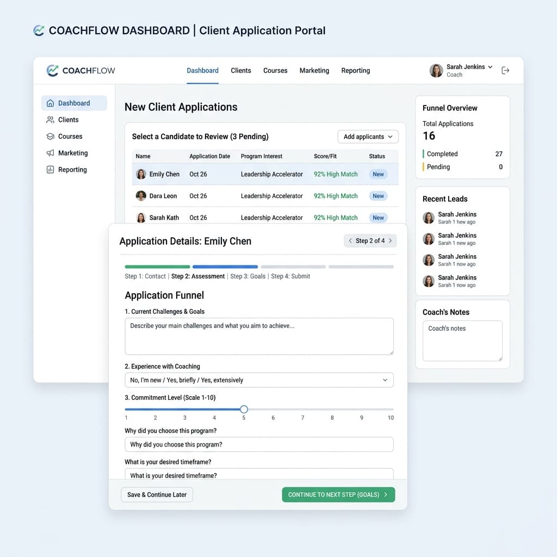Click the Marketing megaphone icon in sidebar

pos(51,153)
